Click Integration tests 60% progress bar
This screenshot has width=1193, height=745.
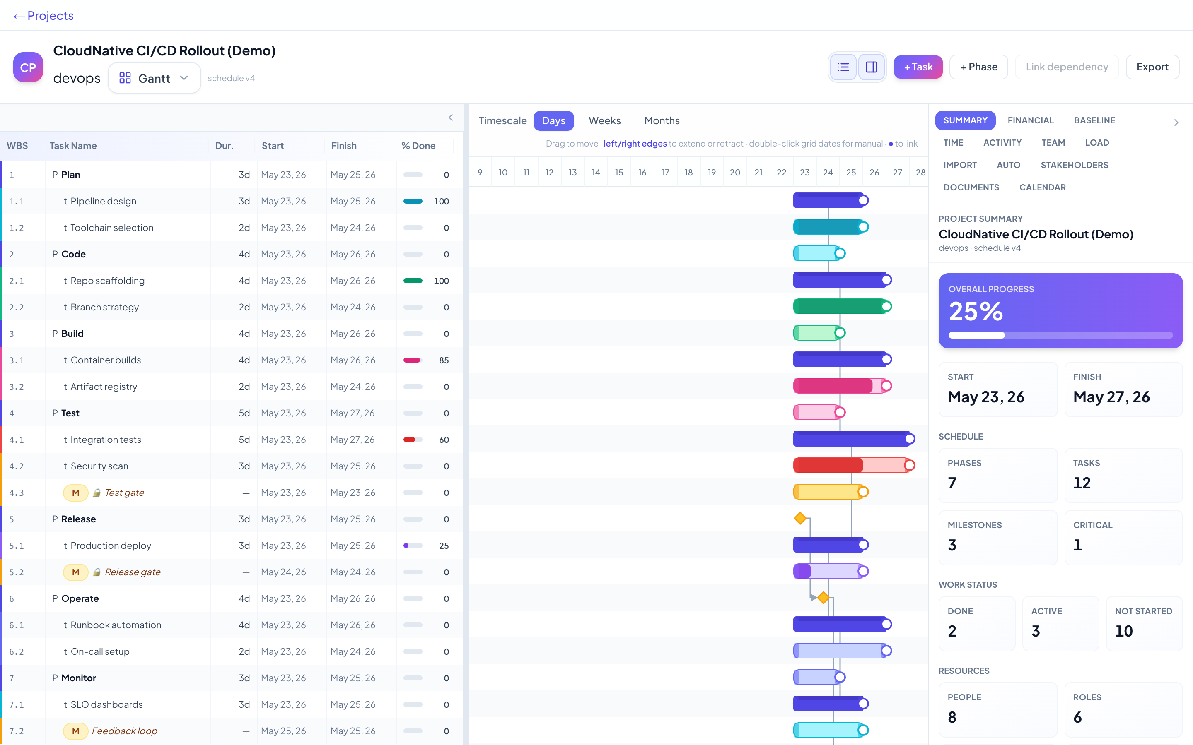click(x=413, y=440)
